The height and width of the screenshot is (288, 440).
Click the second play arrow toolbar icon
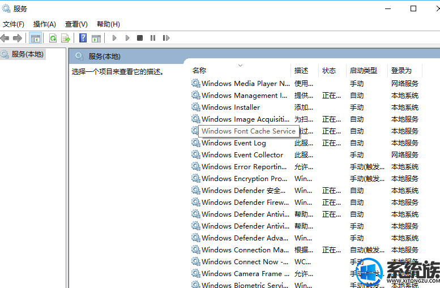pos(127,38)
